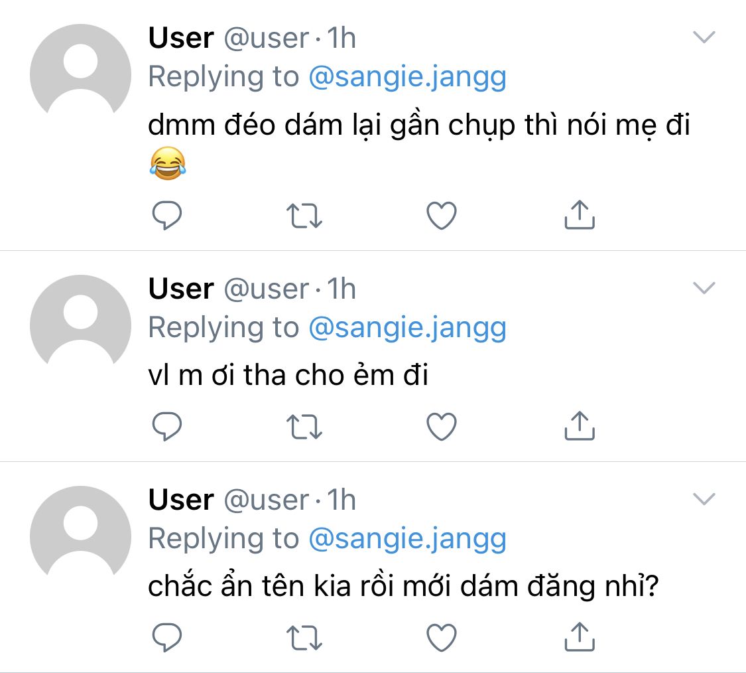
Task: Like the "dmm đéo dám lại gần" tweet
Action: click(x=442, y=216)
